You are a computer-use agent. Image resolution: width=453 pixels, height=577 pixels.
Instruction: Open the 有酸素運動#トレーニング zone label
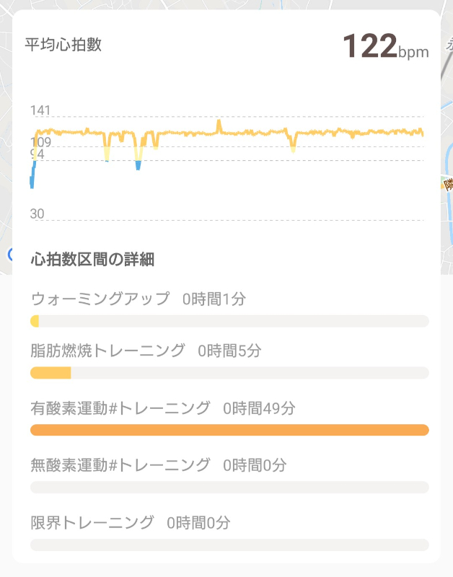(x=120, y=408)
